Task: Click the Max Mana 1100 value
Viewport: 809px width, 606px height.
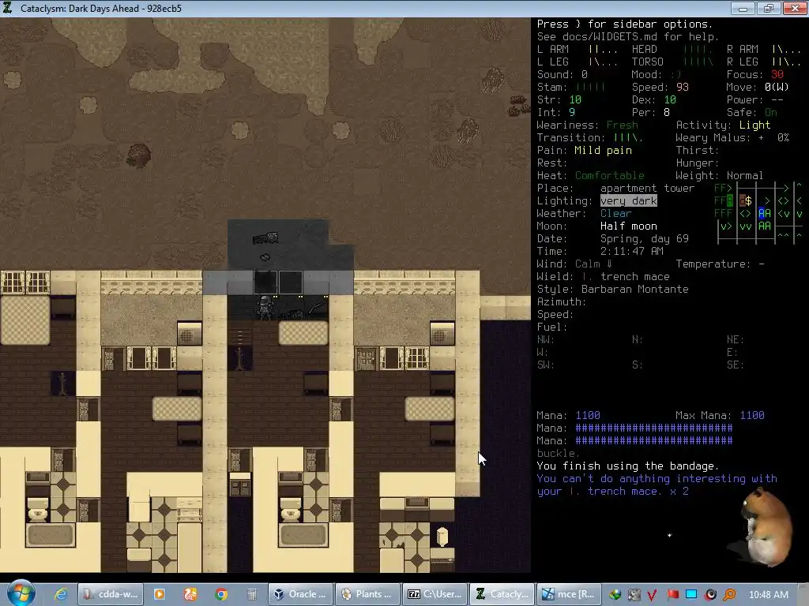Action: pyautogui.click(x=752, y=415)
